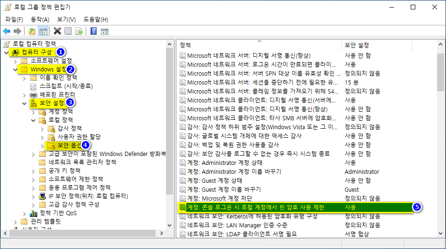
Task: Open the 보기(V) menu
Action: (x=66, y=20)
